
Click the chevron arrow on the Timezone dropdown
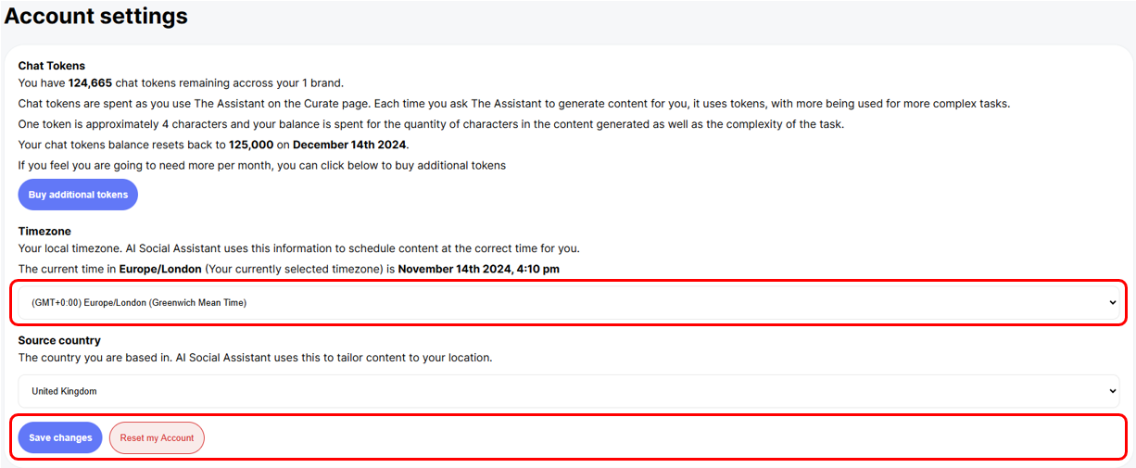[1112, 303]
